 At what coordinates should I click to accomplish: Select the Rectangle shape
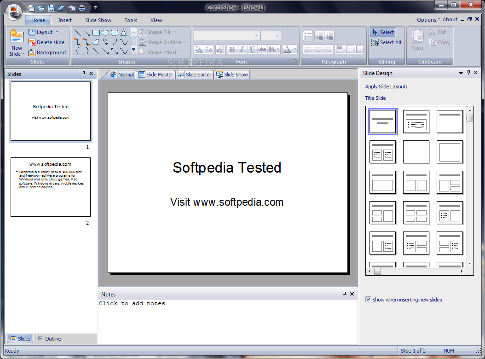coord(96,33)
